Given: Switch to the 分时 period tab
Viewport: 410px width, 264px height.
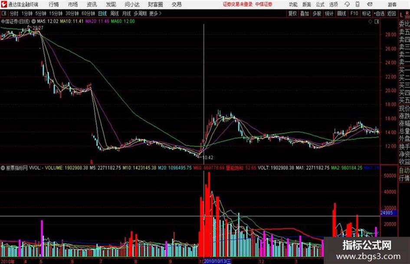Looking at the screenshot, I should [14, 13].
